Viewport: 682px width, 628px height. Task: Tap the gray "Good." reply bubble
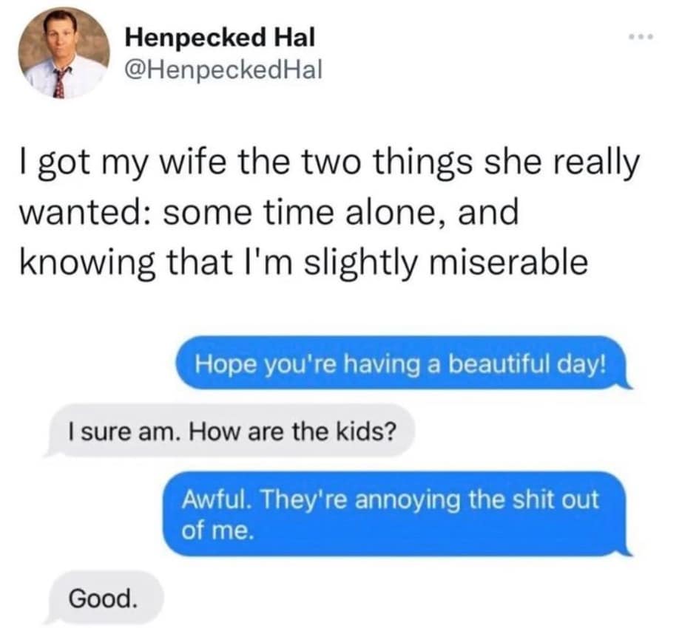coord(103,598)
